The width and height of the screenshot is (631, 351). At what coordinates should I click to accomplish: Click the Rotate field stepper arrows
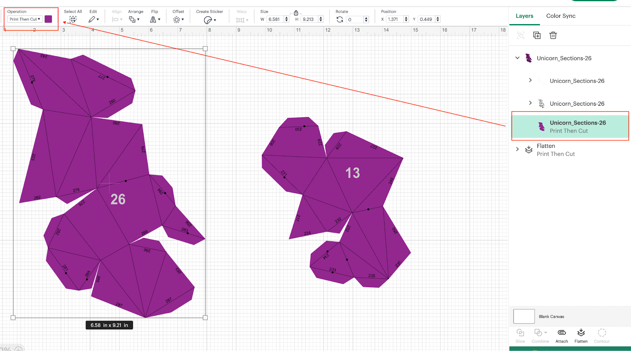tap(366, 19)
